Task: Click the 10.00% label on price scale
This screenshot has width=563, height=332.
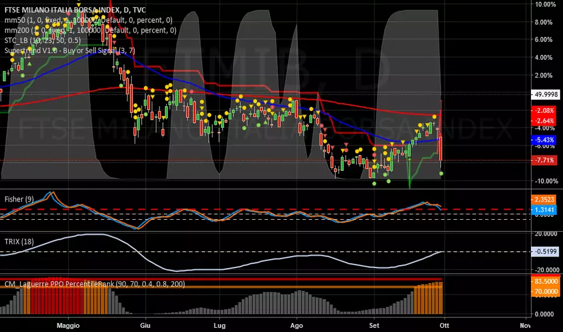Action: tap(545, 4)
